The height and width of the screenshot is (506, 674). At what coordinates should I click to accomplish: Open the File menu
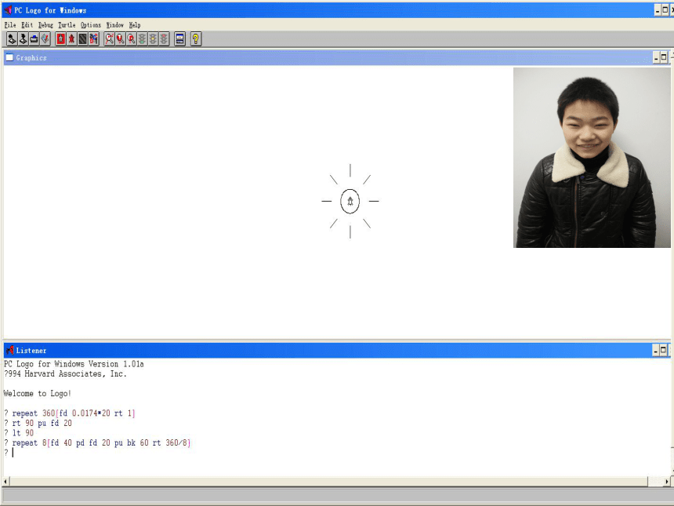pos(10,25)
